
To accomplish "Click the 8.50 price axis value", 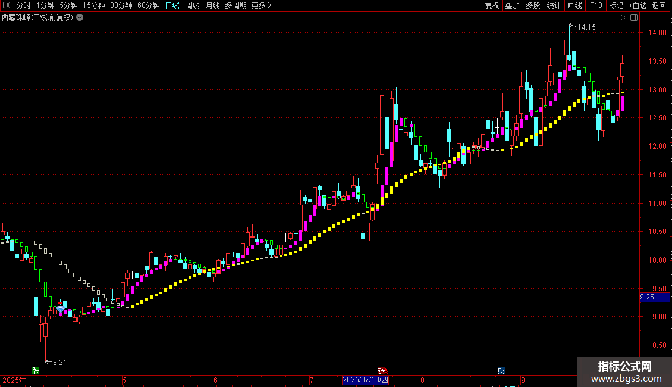I will (659, 345).
